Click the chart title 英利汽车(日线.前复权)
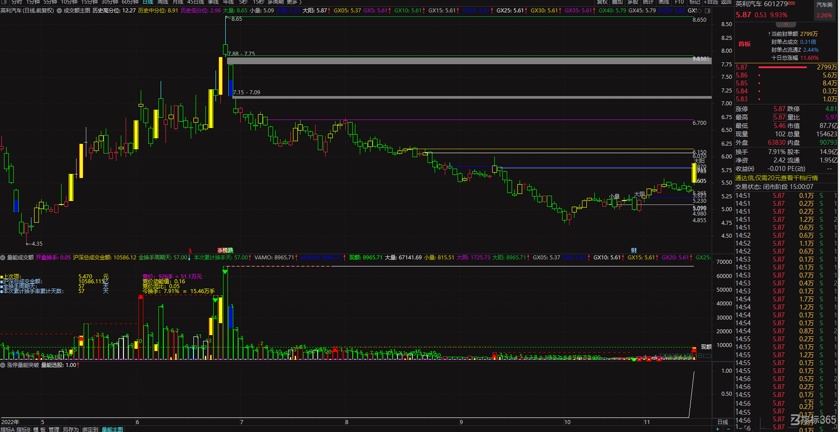This screenshot has height=432, width=840. (x=27, y=10)
